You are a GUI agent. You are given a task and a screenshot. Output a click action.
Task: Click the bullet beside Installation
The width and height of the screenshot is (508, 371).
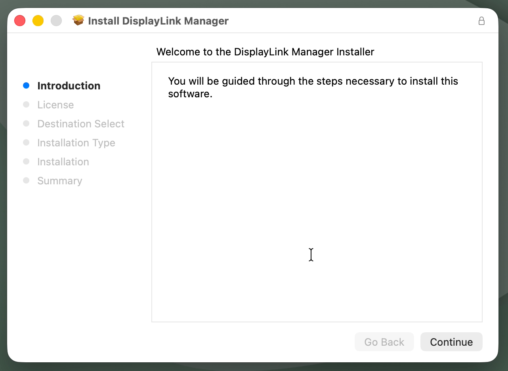27,161
